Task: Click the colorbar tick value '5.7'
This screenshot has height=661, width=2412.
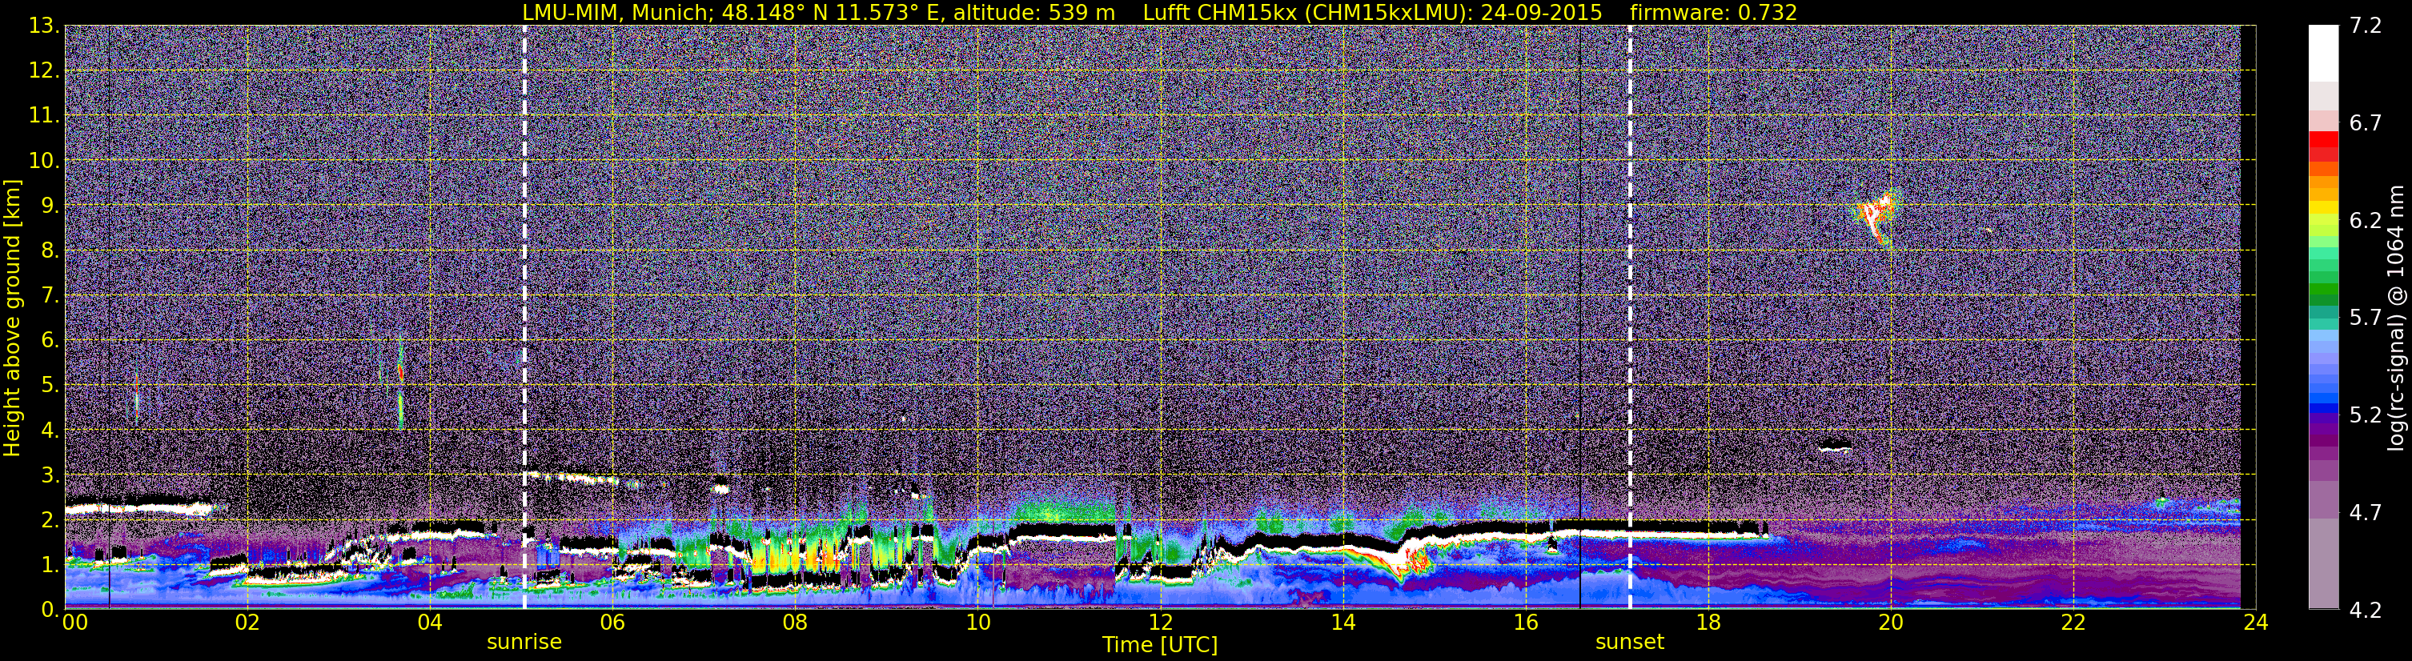Action: pos(2366,318)
